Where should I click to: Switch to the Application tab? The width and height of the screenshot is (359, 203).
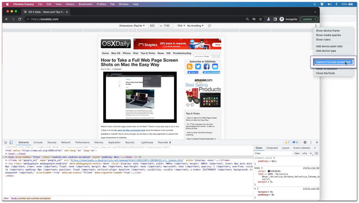[114, 143]
